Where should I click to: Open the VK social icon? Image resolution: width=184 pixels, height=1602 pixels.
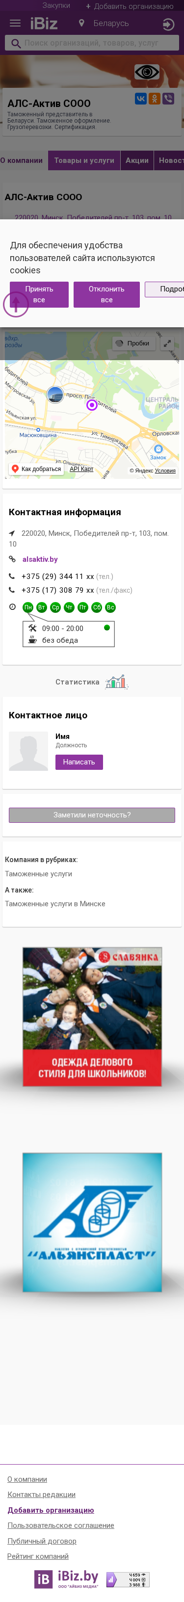click(x=141, y=98)
